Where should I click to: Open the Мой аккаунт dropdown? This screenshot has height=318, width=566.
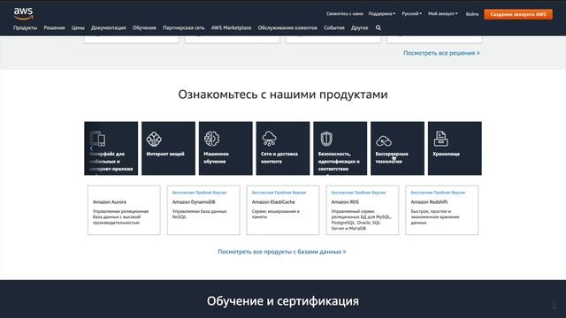tap(443, 14)
